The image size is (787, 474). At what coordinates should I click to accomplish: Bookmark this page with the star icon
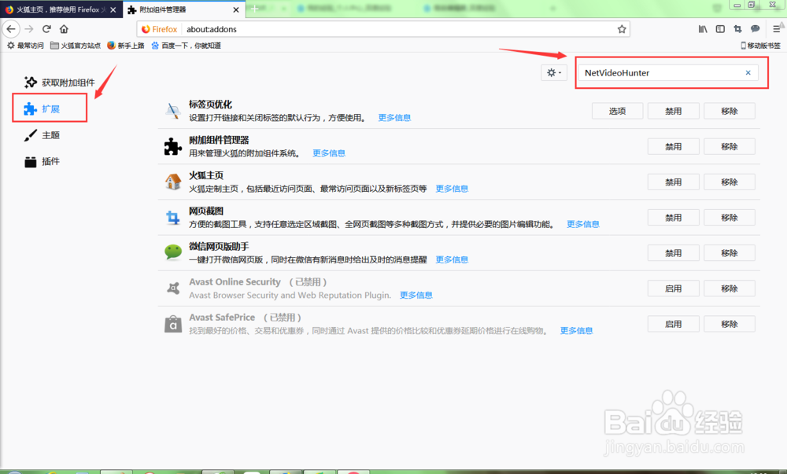622,29
